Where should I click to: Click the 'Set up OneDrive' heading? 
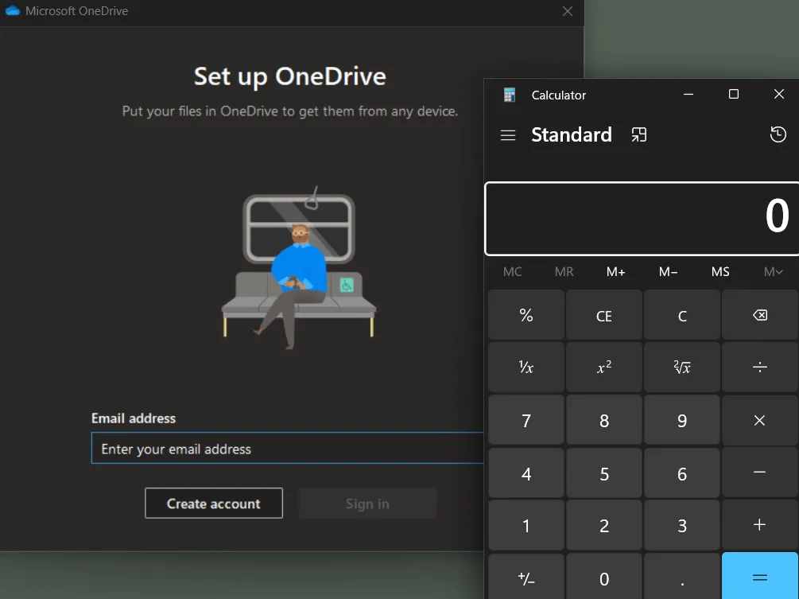click(x=290, y=77)
